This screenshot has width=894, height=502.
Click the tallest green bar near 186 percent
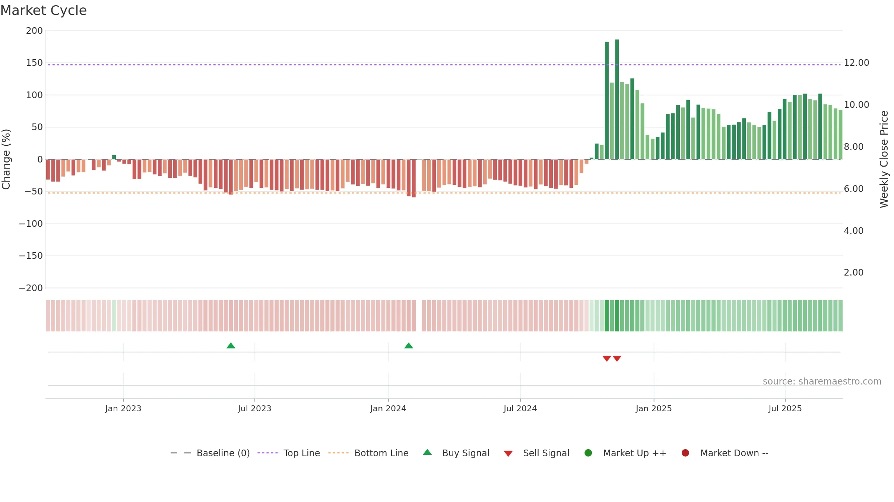coord(617,99)
